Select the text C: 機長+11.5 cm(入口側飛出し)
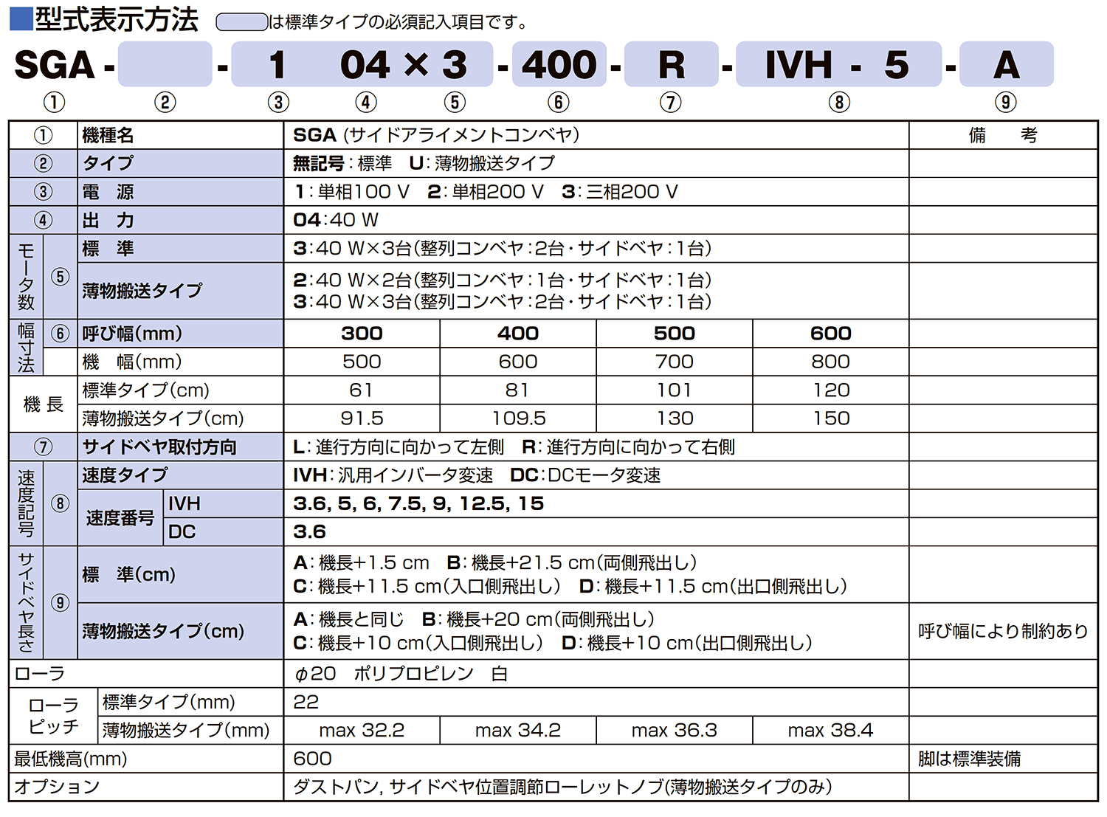The width and height of the screenshot is (1107, 817). pyautogui.click(x=427, y=587)
